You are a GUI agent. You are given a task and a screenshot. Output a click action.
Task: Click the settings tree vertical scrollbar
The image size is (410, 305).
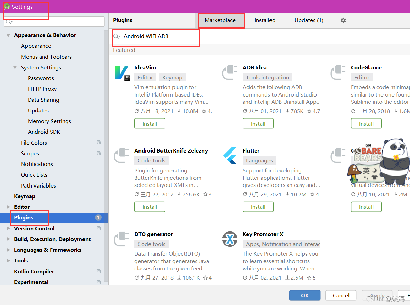point(106,156)
